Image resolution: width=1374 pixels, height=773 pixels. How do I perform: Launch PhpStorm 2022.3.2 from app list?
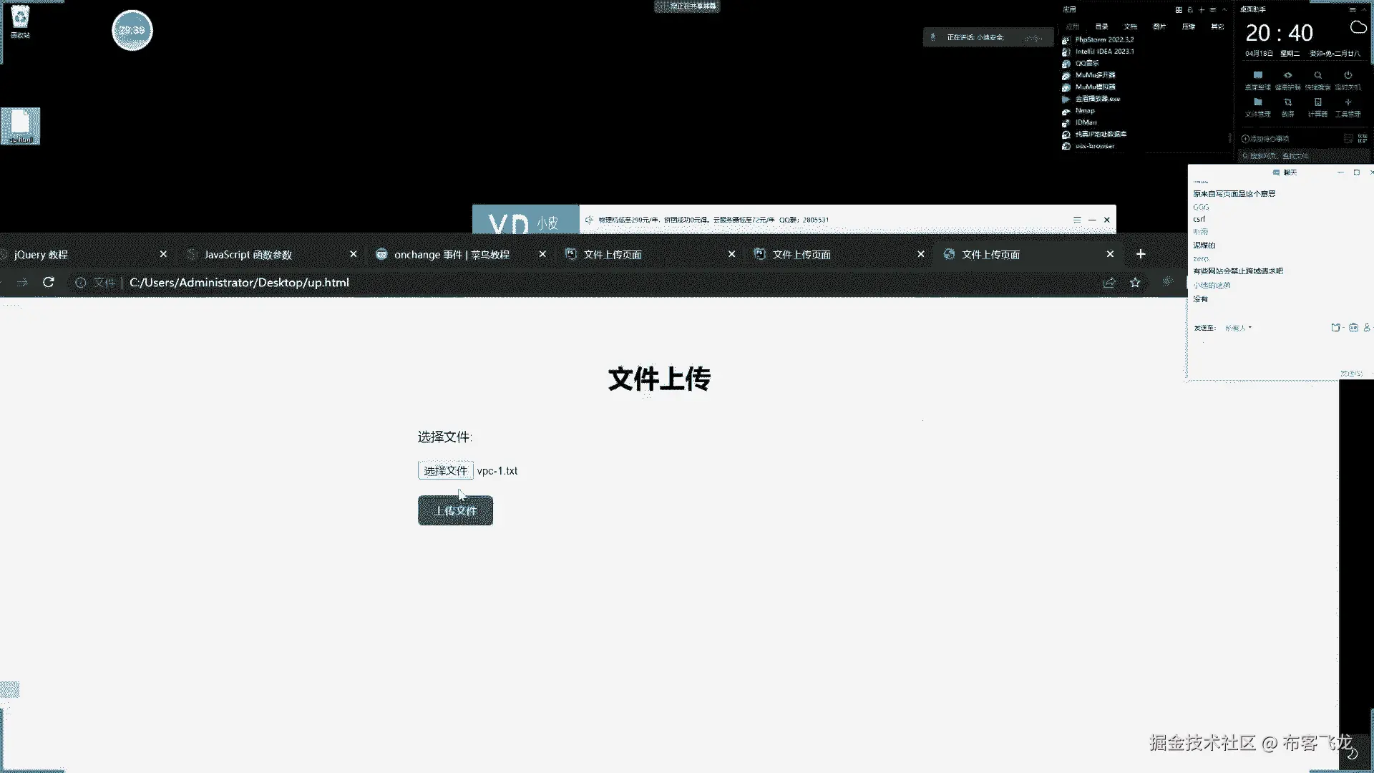point(1103,39)
